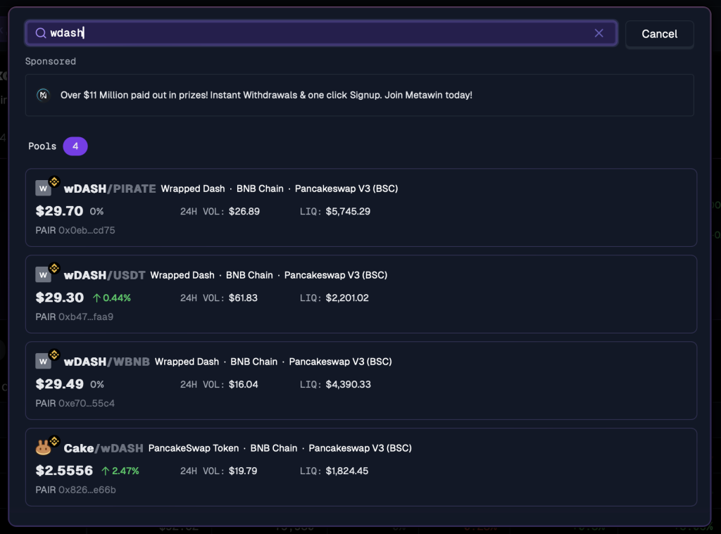Open the wDASH/PIRATE pool title
The width and height of the screenshot is (721, 534).
(109, 189)
